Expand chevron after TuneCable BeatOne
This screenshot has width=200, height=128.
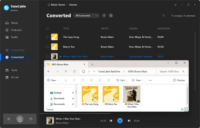pyautogui.click(x=124, y=71)
